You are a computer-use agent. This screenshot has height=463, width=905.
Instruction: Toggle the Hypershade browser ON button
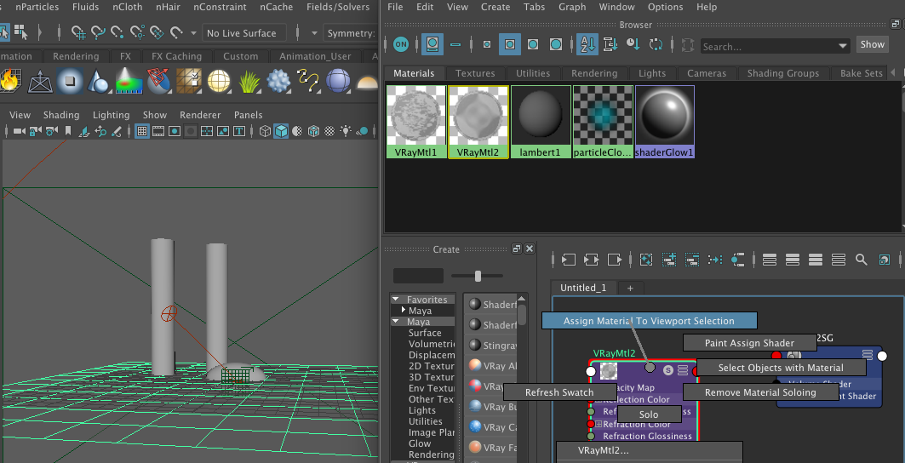click(400, 44)
